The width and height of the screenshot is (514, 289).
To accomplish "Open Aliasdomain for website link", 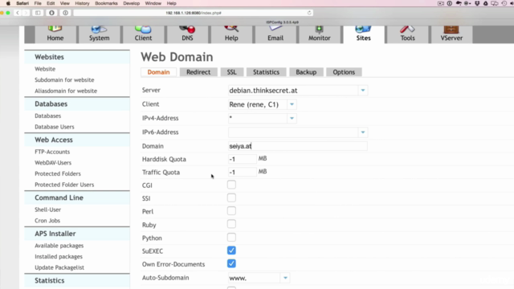I will 66,91.
